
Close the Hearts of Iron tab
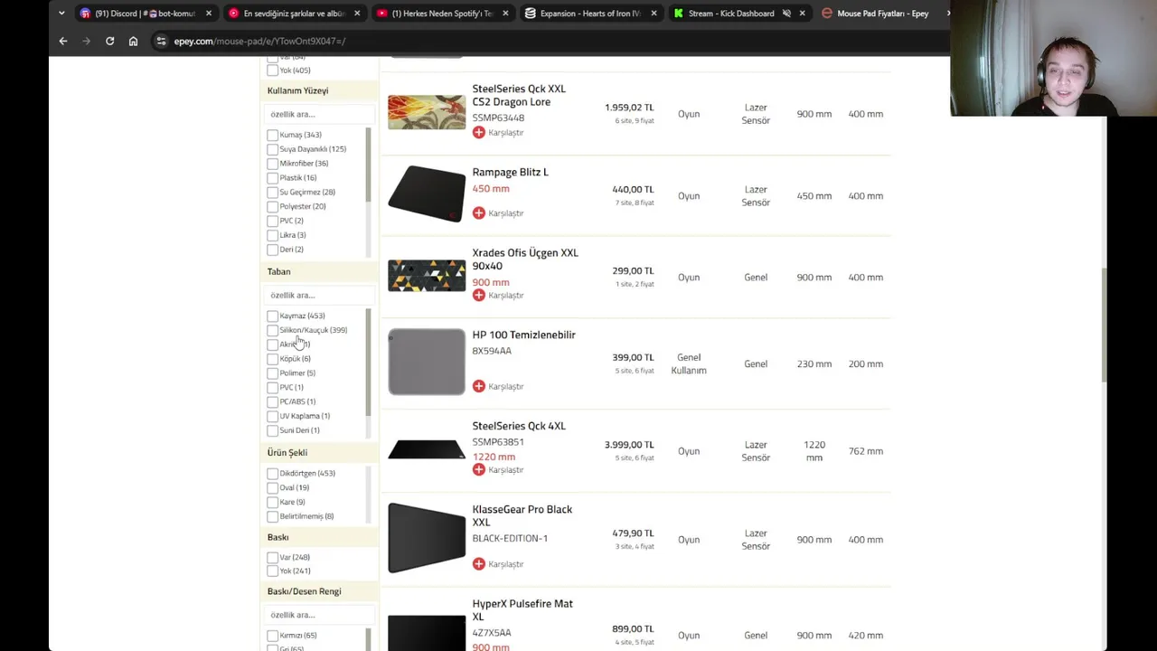click(x=654, y=14)
